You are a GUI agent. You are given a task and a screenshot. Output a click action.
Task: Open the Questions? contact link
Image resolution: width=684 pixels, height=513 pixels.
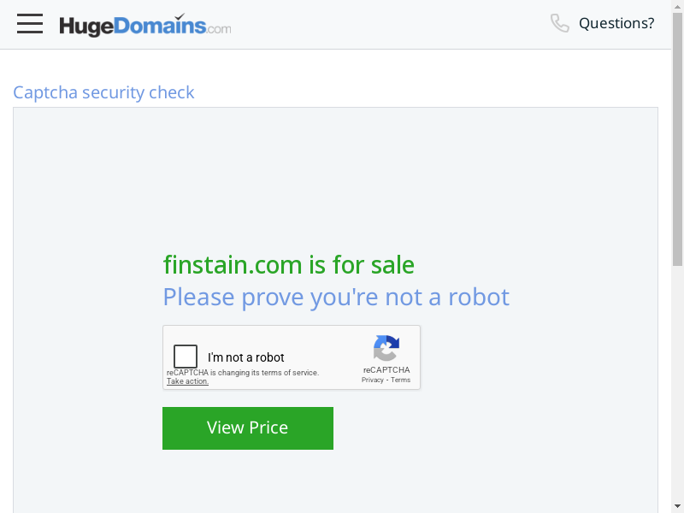(x=616, y=23)
